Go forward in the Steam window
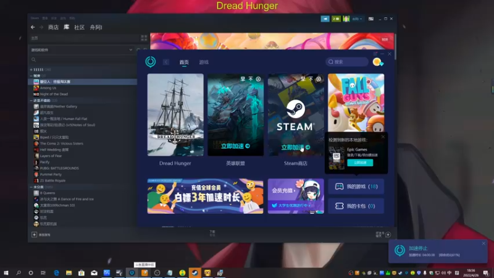This screenshot has height=278, width=494. coord(41,27)
